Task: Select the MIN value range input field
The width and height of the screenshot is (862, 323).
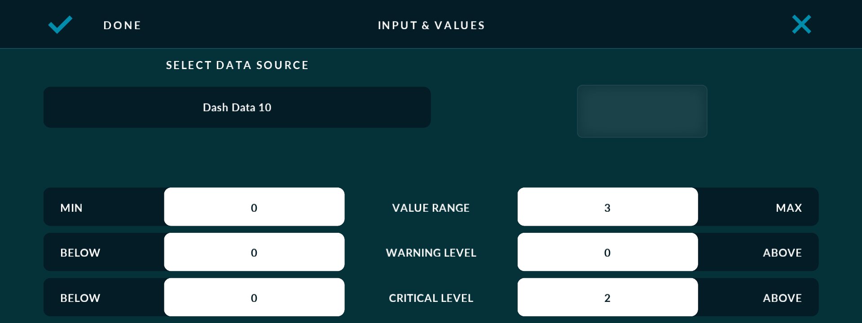Action: coord(254,207)
